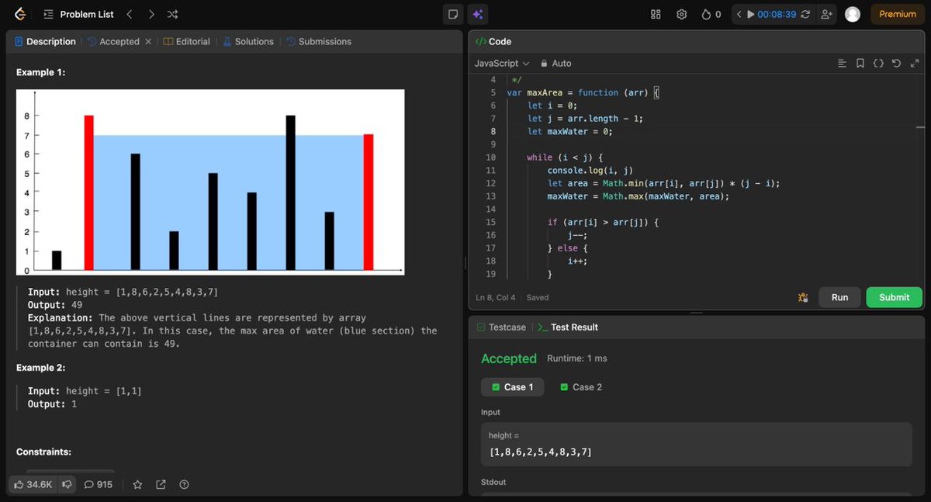Collapse the timer with the left chevron

(x=739, y=14)
